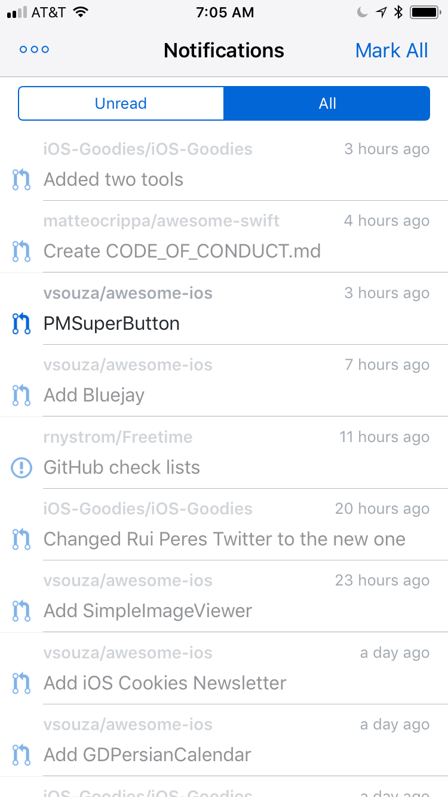Tap issue icon beside GitHub check lists
This screenshot has height=797, width=448.
tap(22, 467)
